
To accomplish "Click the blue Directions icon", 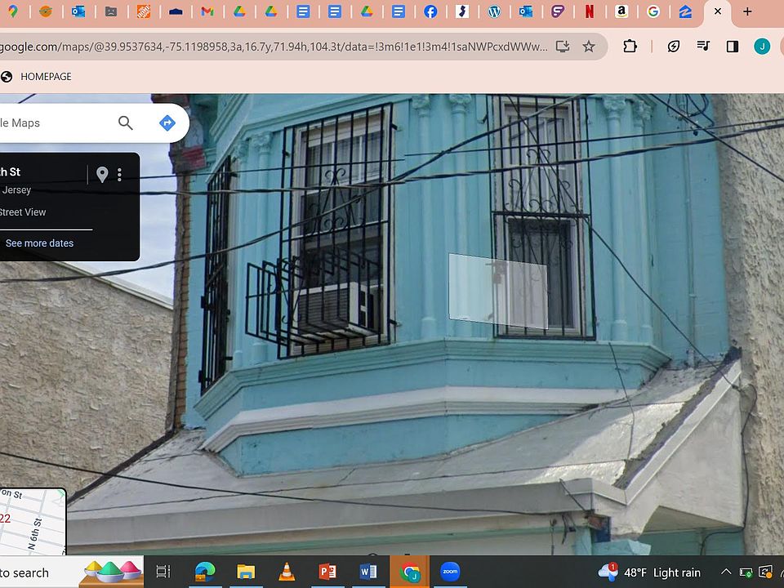I will pos(167,122).
